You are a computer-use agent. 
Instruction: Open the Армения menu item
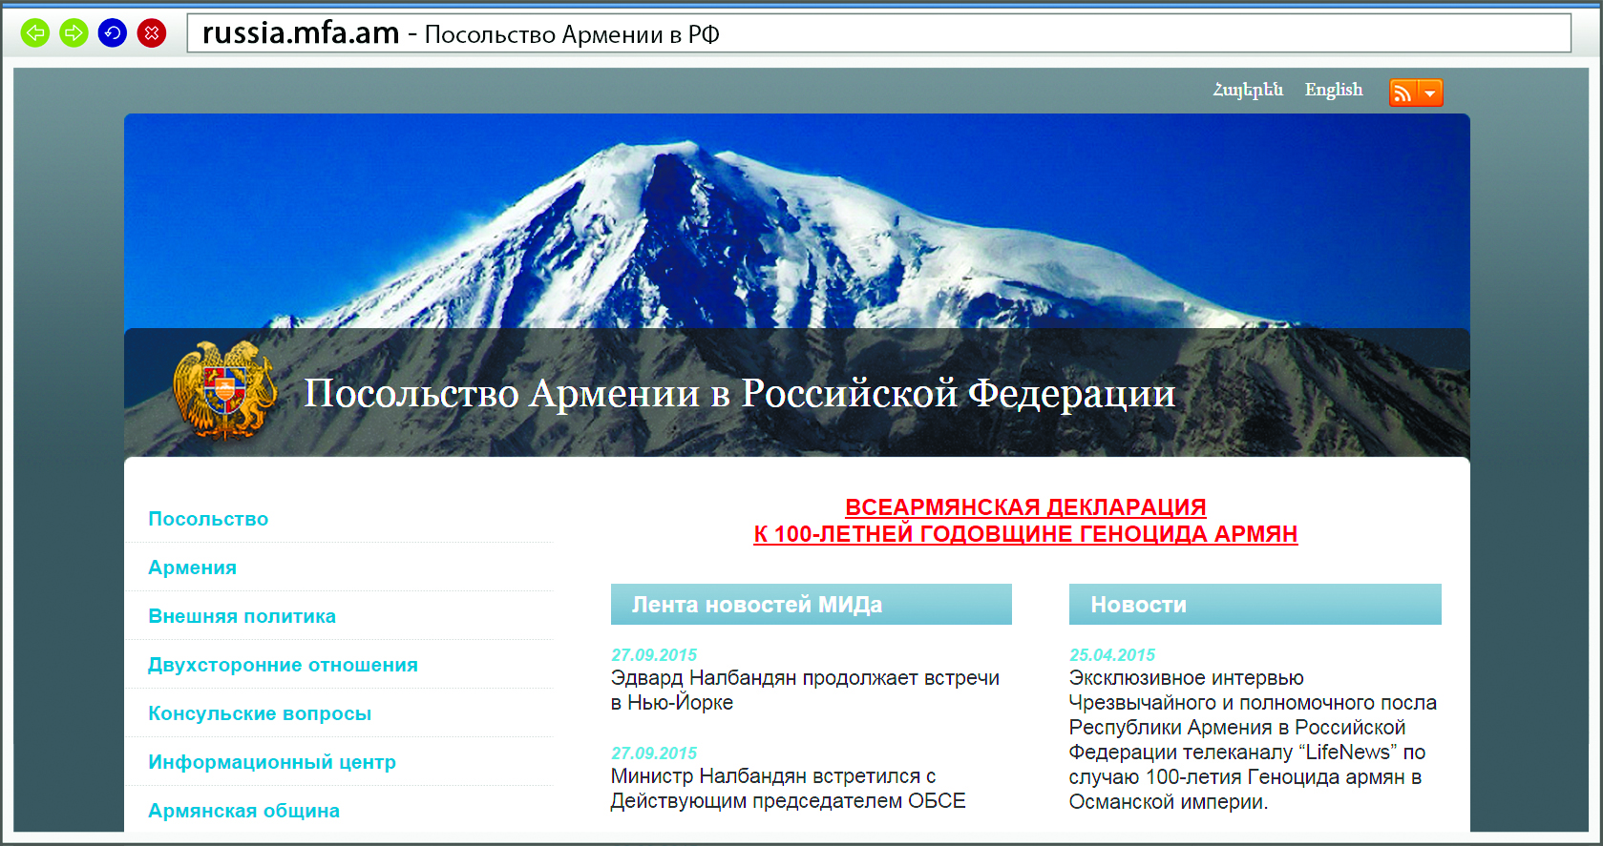click(192, 567)
